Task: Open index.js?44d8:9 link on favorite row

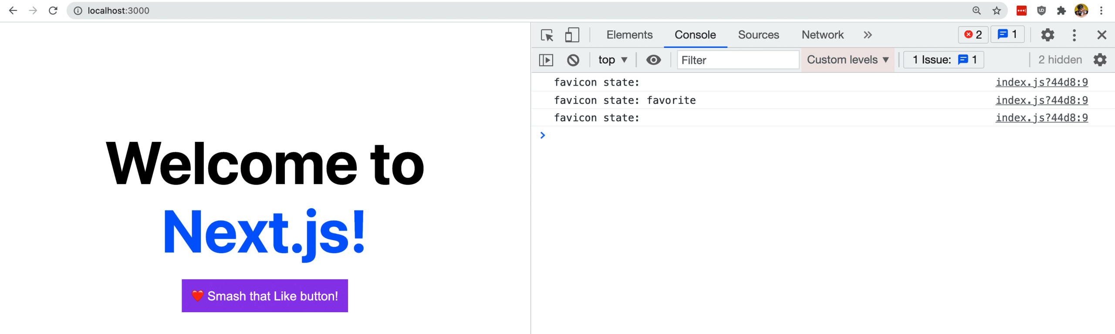Action: 1041,100
